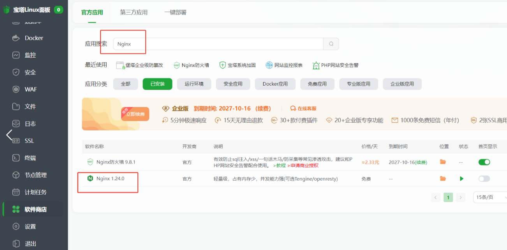Click the Nginx防火墙 WAF shield logo

tap(90, 162)
